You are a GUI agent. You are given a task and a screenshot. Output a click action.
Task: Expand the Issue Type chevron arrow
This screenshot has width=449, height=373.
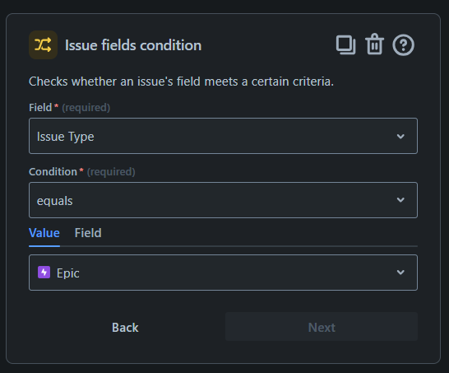[x=400, y=136]
